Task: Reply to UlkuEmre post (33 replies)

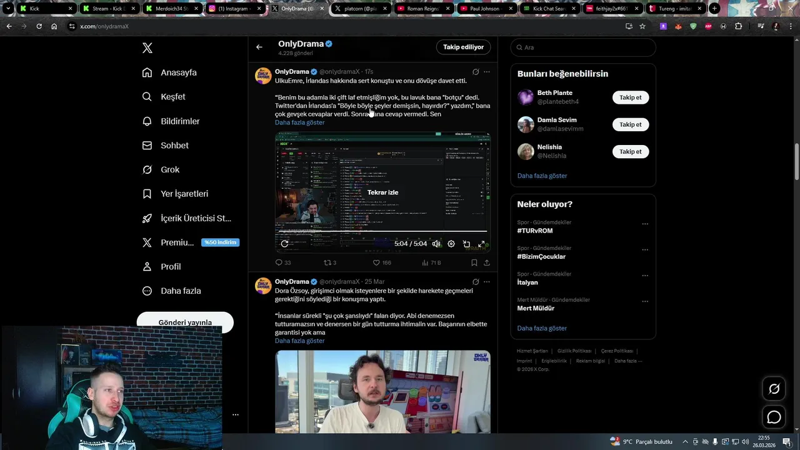Action: click(x=283, y=262)
